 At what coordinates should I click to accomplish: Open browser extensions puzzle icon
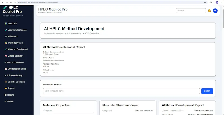[211, 3]
